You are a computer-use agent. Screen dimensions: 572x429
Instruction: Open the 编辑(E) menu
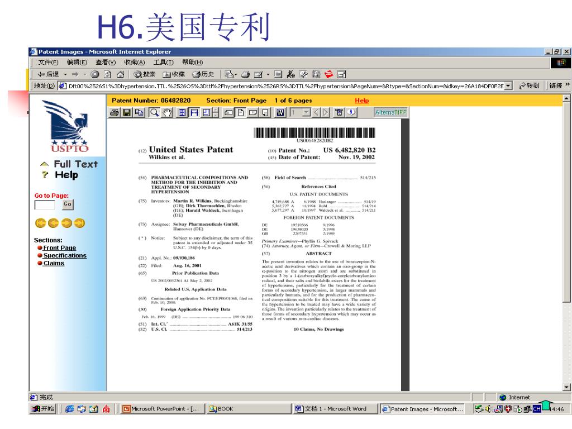[x=77, y=63]
